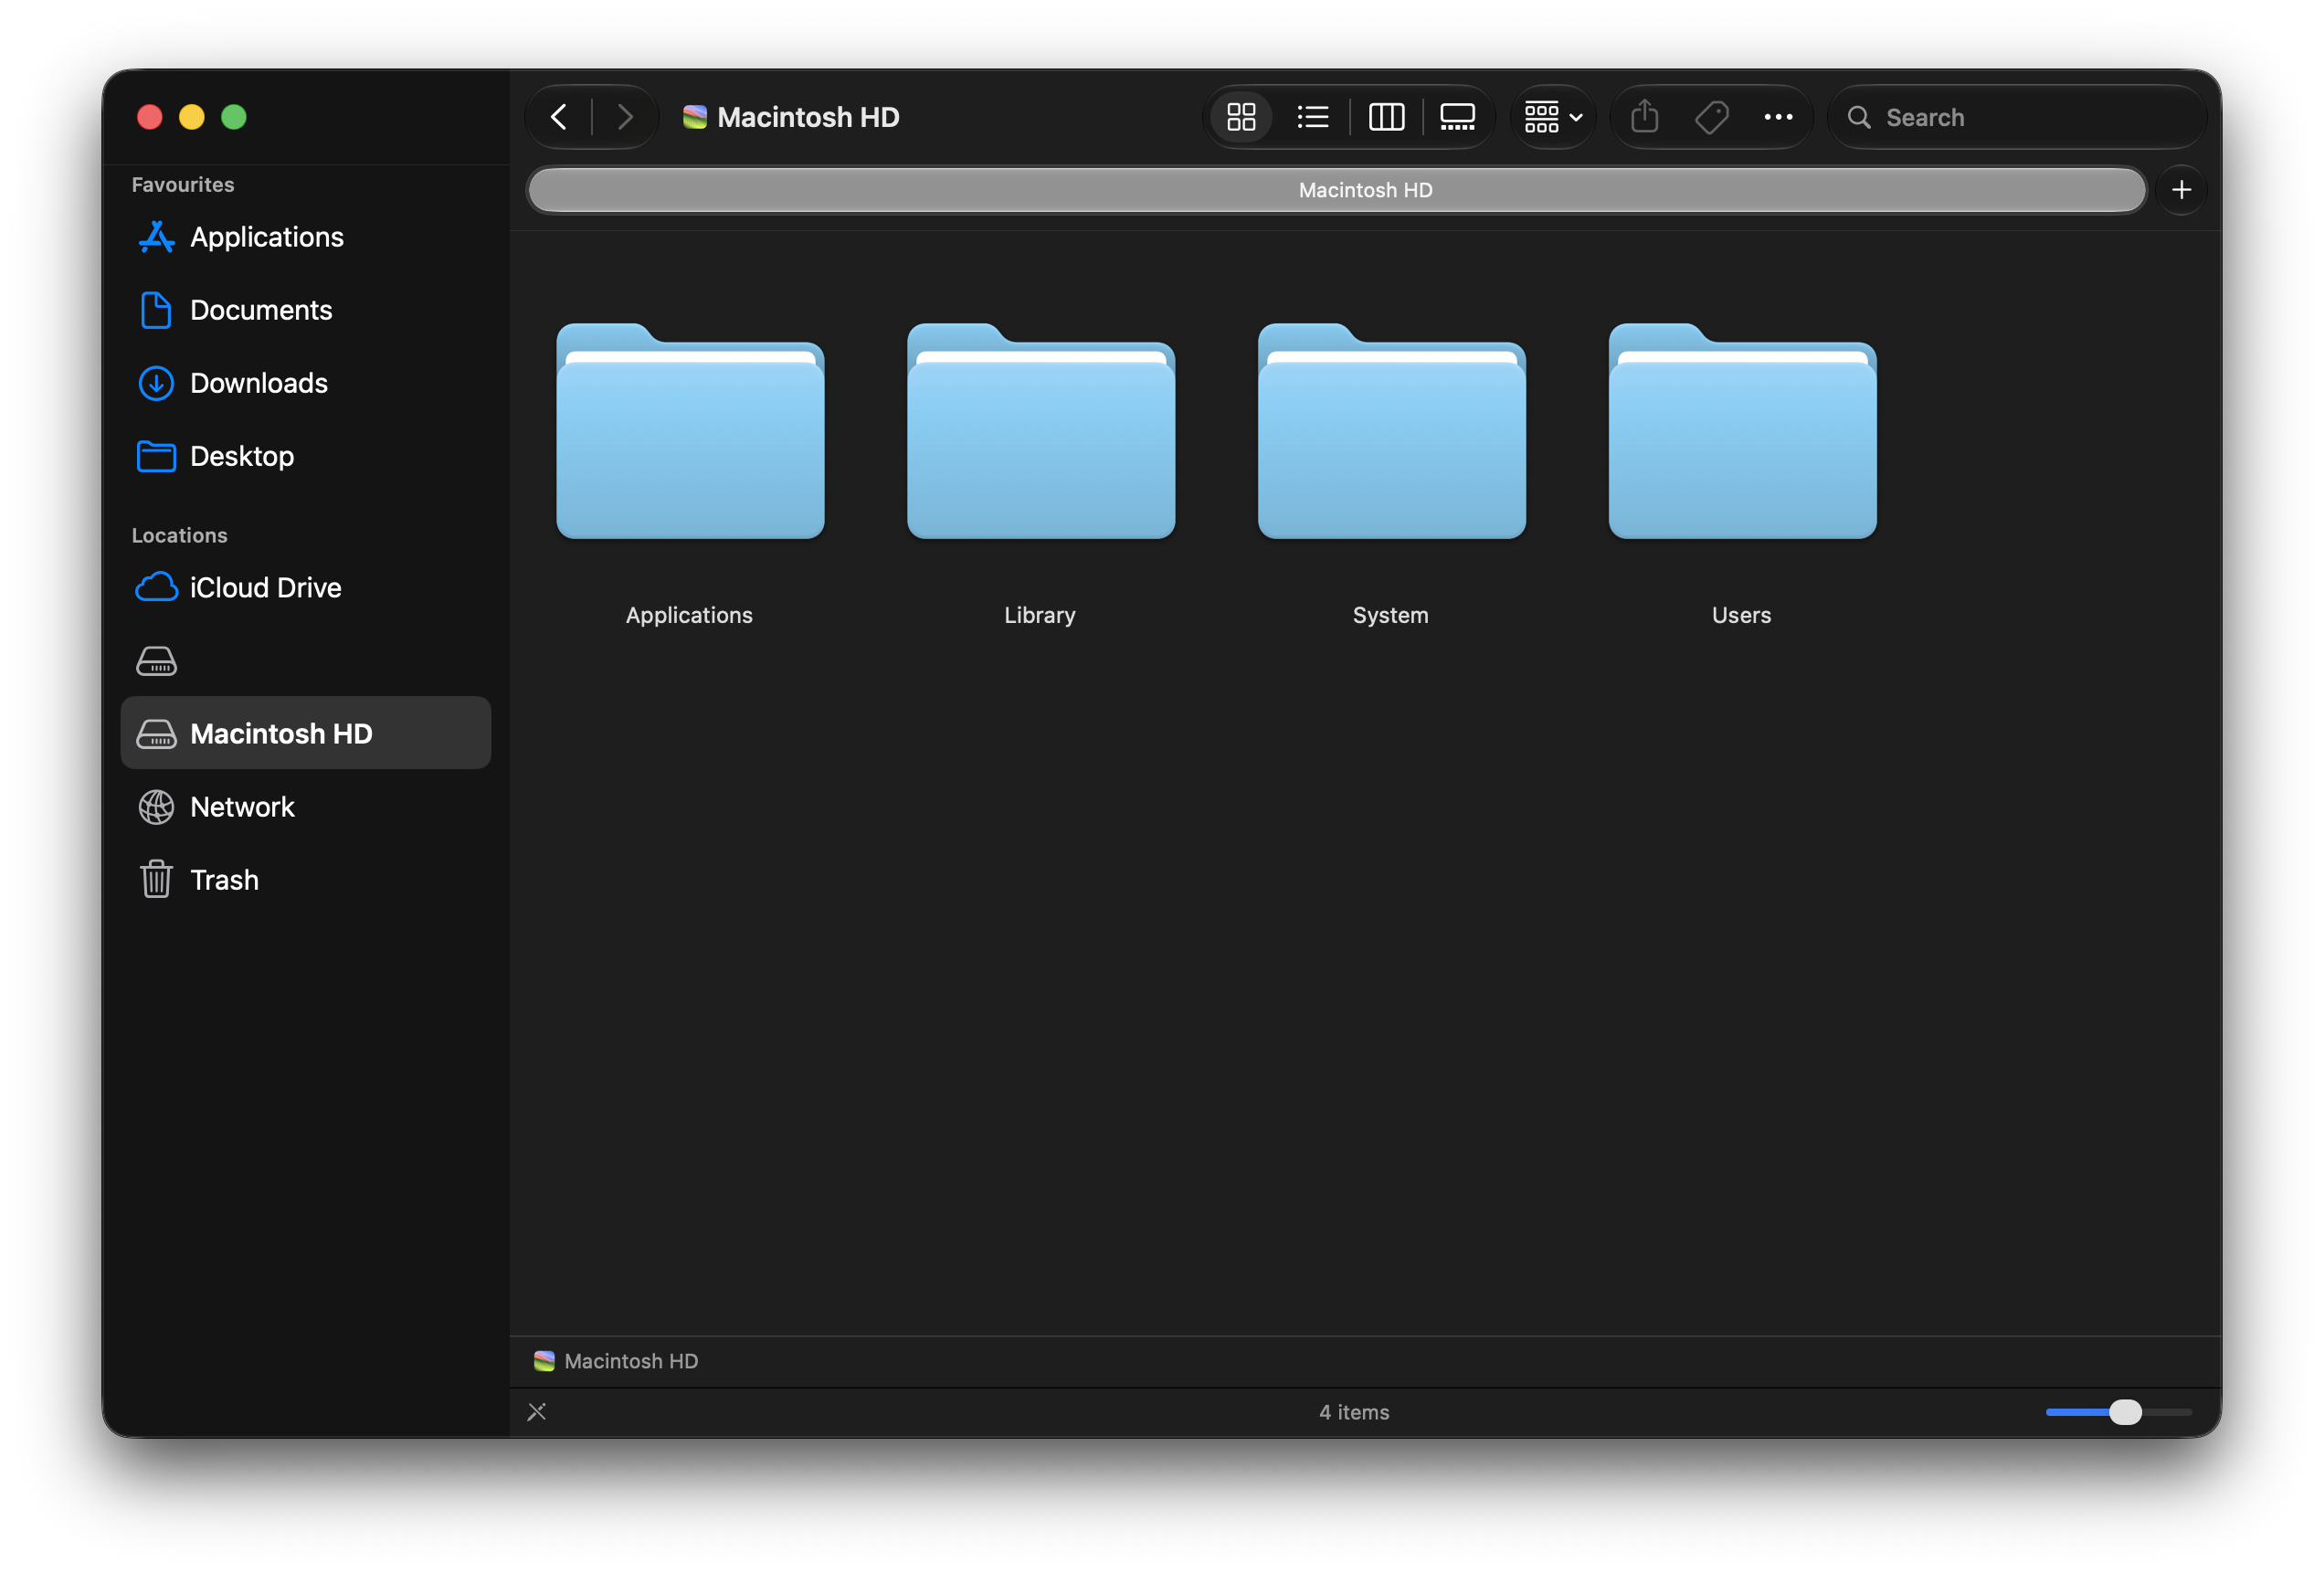Click Macintosh HD in the path bar
This screenshot has height=1573, width=2324.
pos(616,1361)
